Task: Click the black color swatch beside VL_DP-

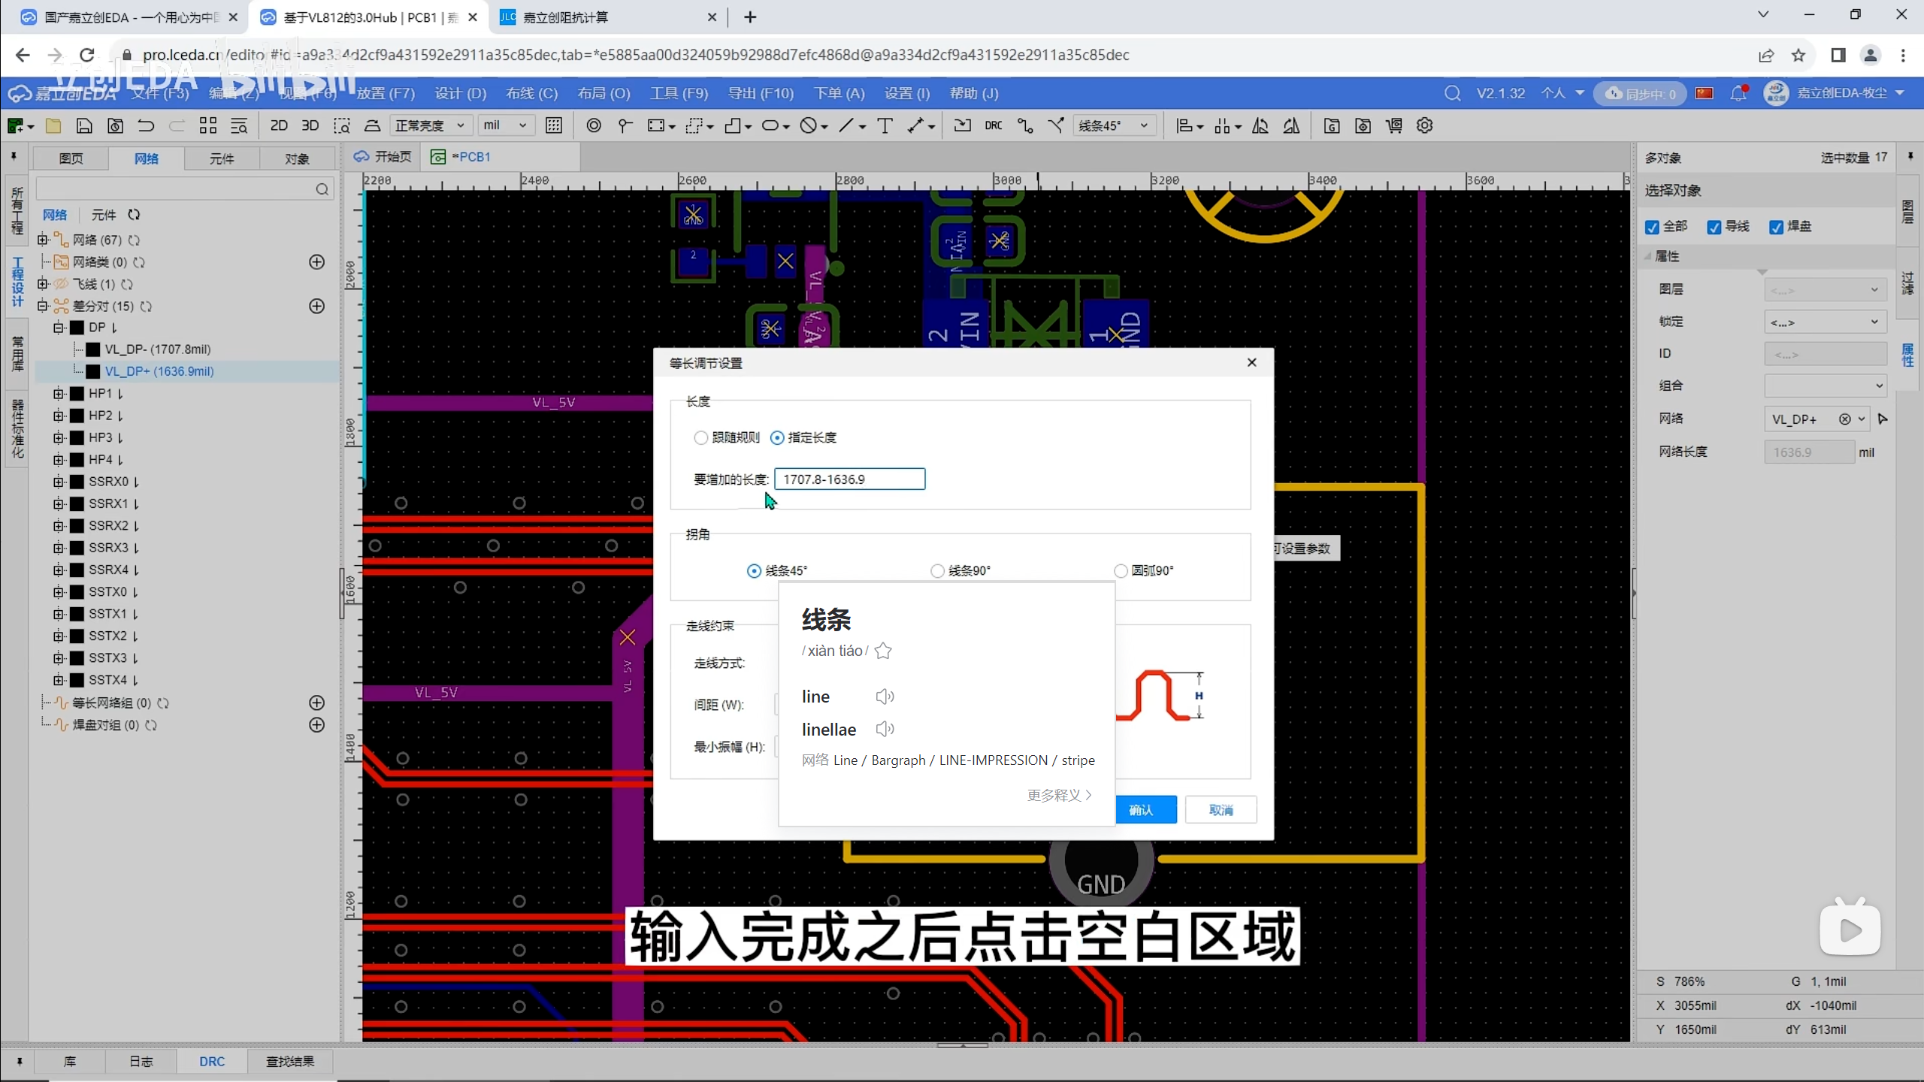Action: pos(93,349)
